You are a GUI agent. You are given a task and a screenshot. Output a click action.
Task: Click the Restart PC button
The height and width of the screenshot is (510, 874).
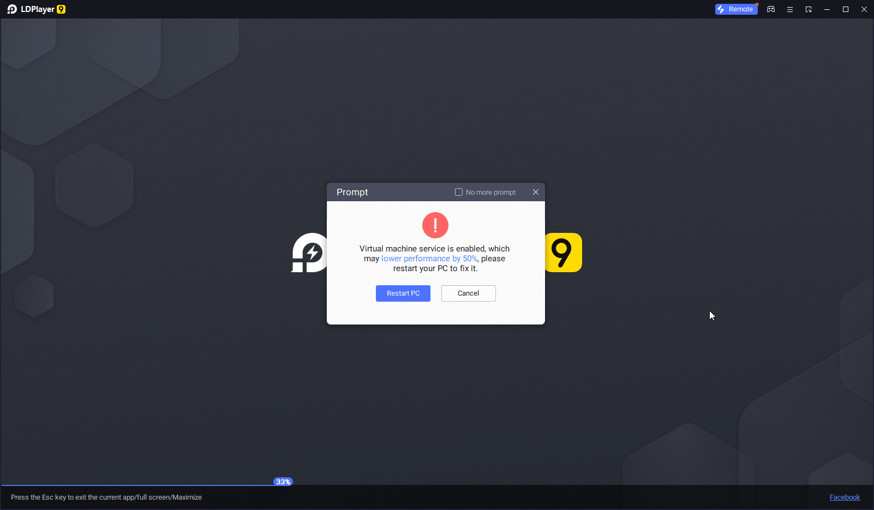(x=403, y=293)
